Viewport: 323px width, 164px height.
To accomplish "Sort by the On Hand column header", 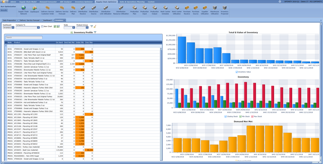I will coord(59,42).
